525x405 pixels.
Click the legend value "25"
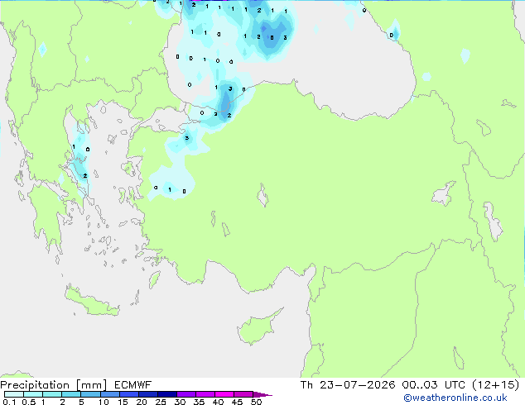click(x=161, y=402)
